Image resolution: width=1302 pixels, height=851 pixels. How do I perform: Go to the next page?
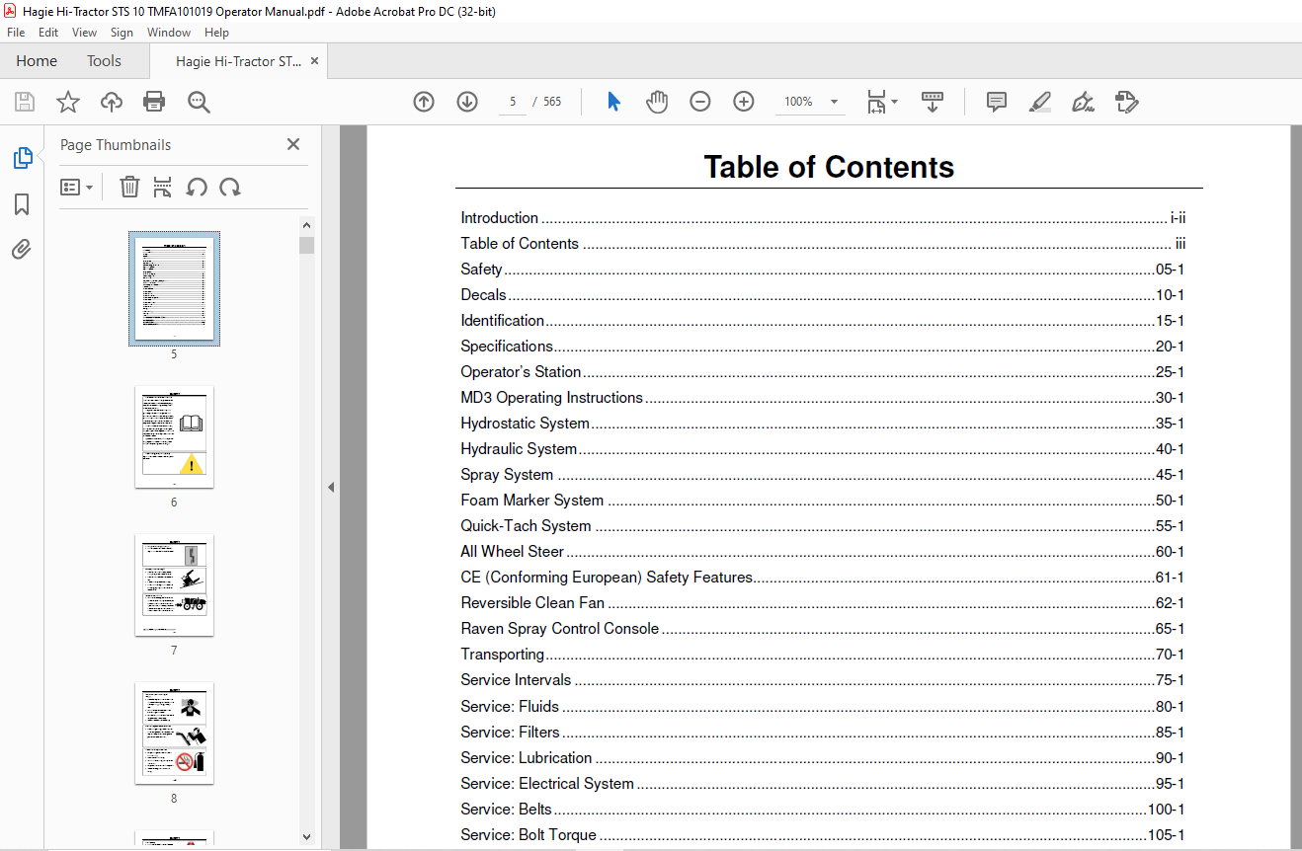pyautogui.click(x=467, y=102)
